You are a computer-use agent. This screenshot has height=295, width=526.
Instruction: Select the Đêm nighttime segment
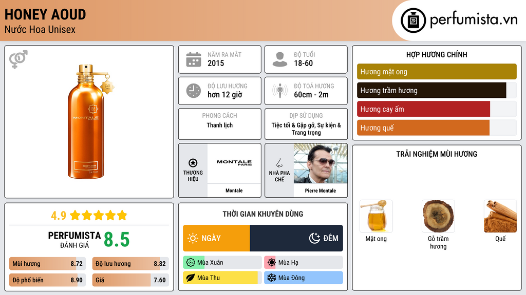(x=296, y=238)
